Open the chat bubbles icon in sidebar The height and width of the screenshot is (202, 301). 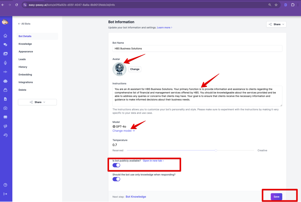pyautogui.click(x=5, y=45)
